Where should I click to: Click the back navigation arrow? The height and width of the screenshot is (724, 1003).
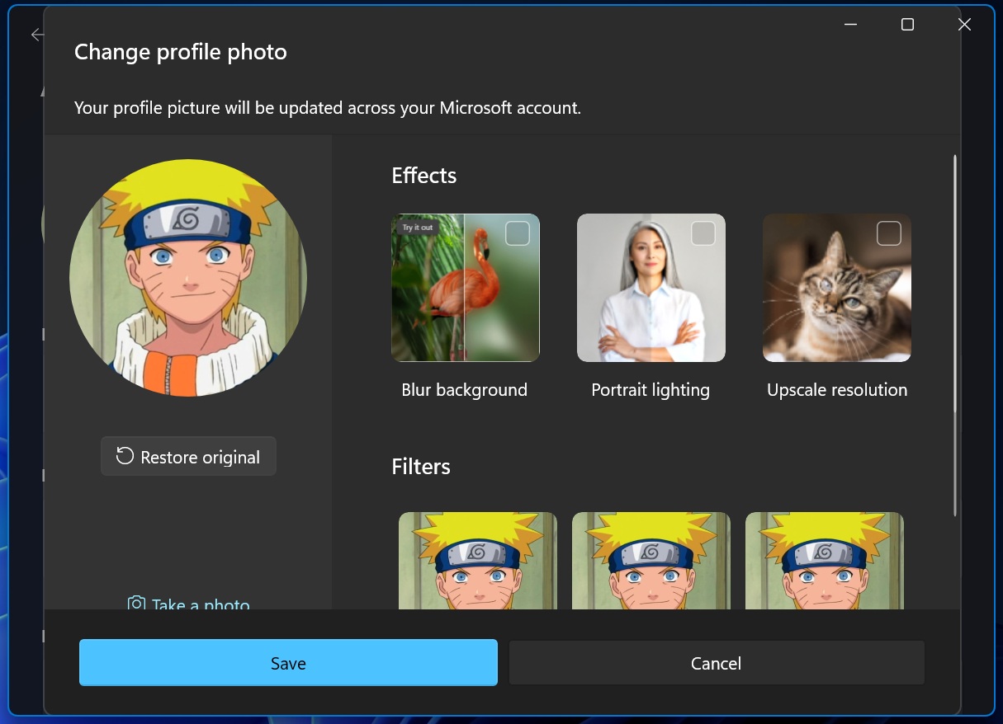point(36,35)
